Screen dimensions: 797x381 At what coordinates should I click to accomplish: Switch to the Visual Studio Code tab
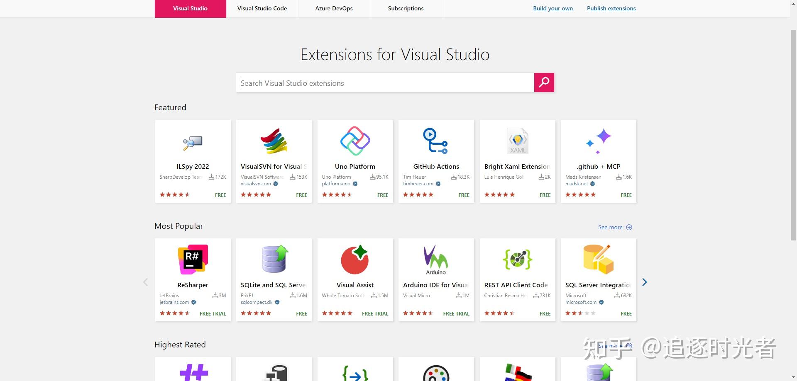(262, 9)
